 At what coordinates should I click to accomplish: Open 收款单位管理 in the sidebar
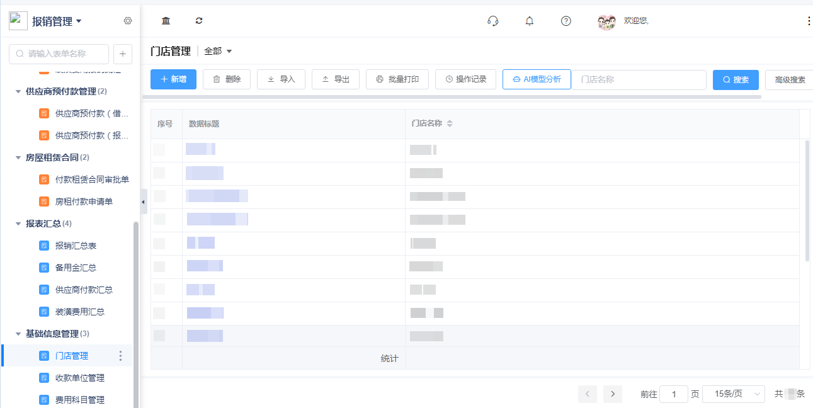pos(80,378)
